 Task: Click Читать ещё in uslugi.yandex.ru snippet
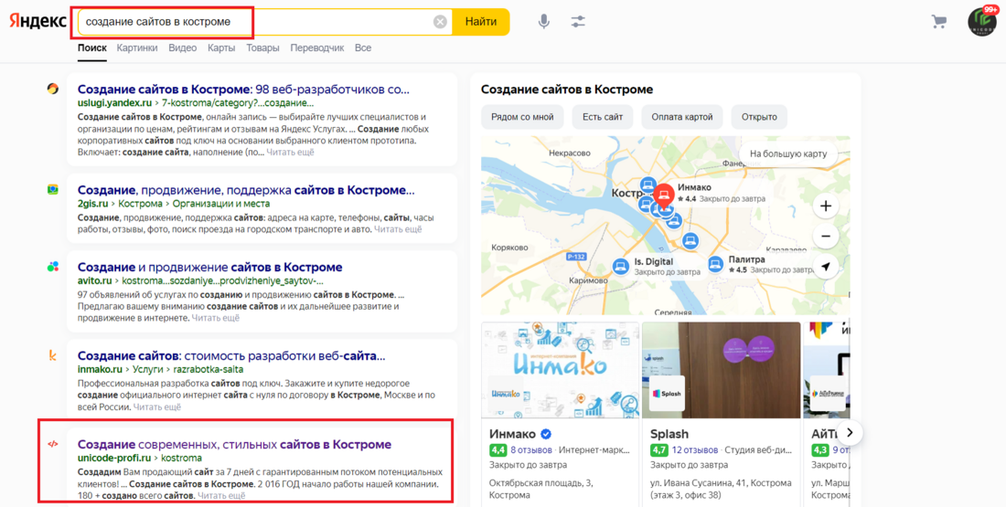pos(290,153)
